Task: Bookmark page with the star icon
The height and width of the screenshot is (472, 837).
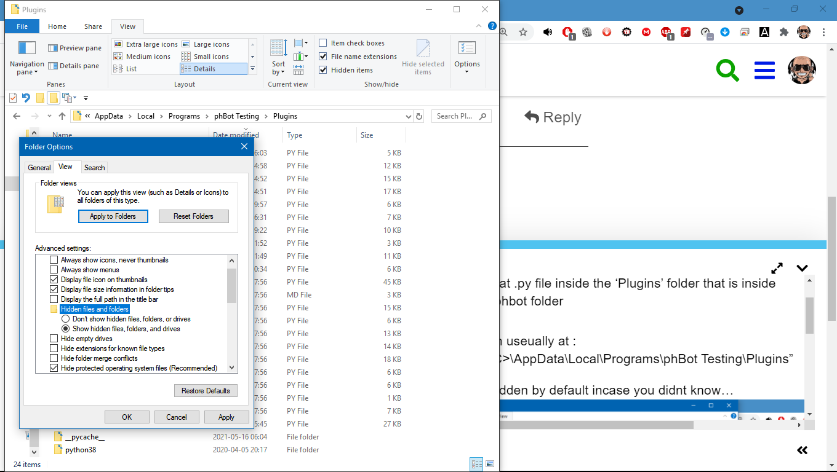Action: (523, 32)
